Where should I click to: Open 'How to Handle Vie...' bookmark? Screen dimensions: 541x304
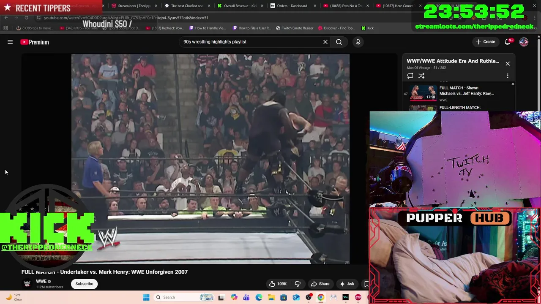tap(208, 28)
